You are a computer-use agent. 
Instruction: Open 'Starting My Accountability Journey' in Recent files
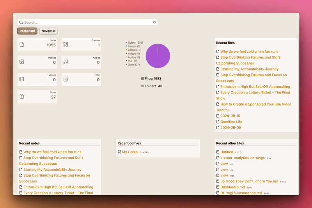point(249,69)
